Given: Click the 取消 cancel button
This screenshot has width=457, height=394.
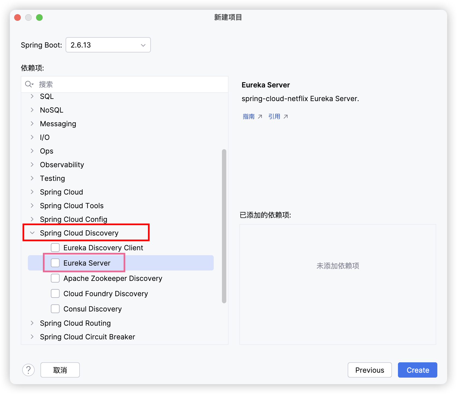Looking at the screenshot, I should tap(60, 370).
